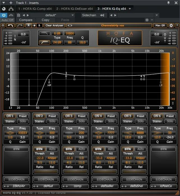Screen dimensions: 180x196
Task: Click the activity knob icon in header
Action: coord(4,9)
